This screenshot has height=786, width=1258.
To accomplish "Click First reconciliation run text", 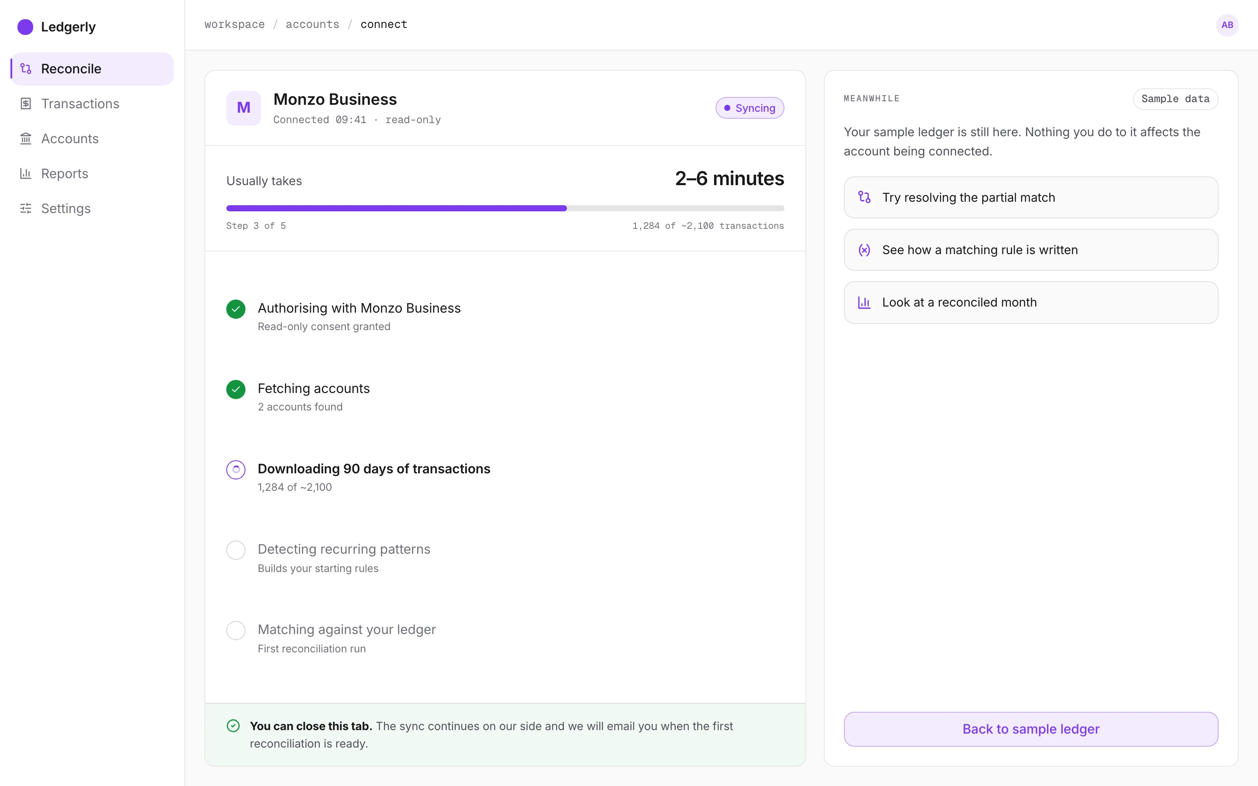I will (x=311, y=649).
